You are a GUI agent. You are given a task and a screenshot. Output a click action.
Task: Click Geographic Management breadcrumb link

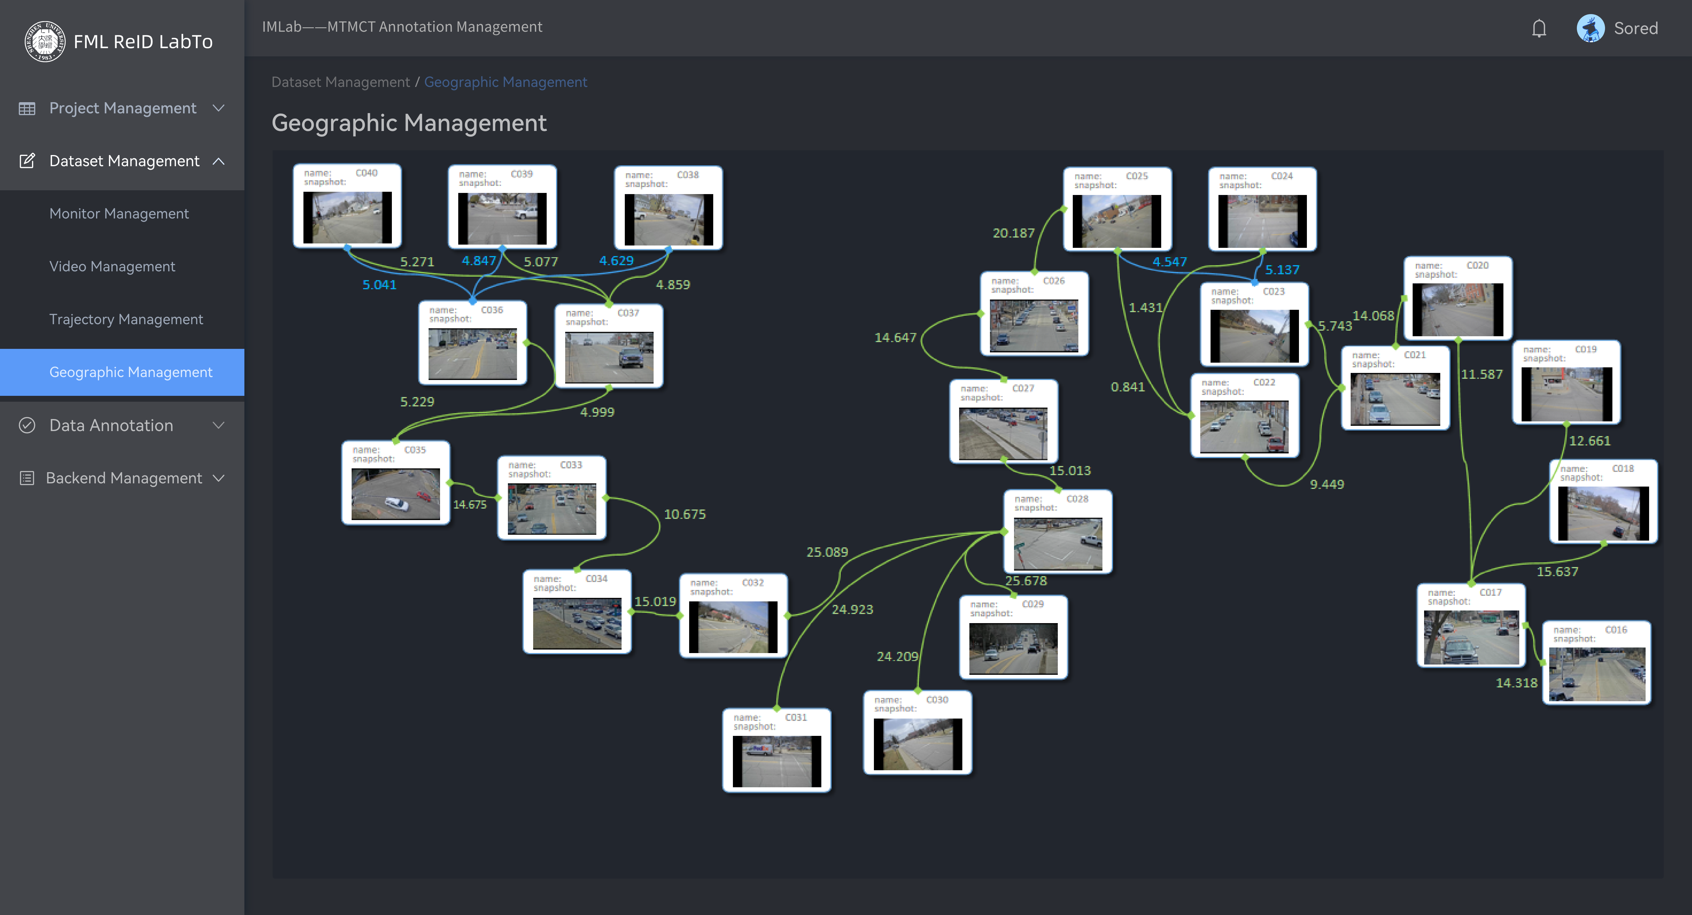click(505, 82)
